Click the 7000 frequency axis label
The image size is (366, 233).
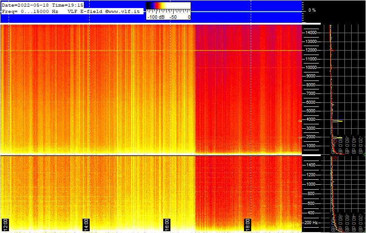coord(312,93)
